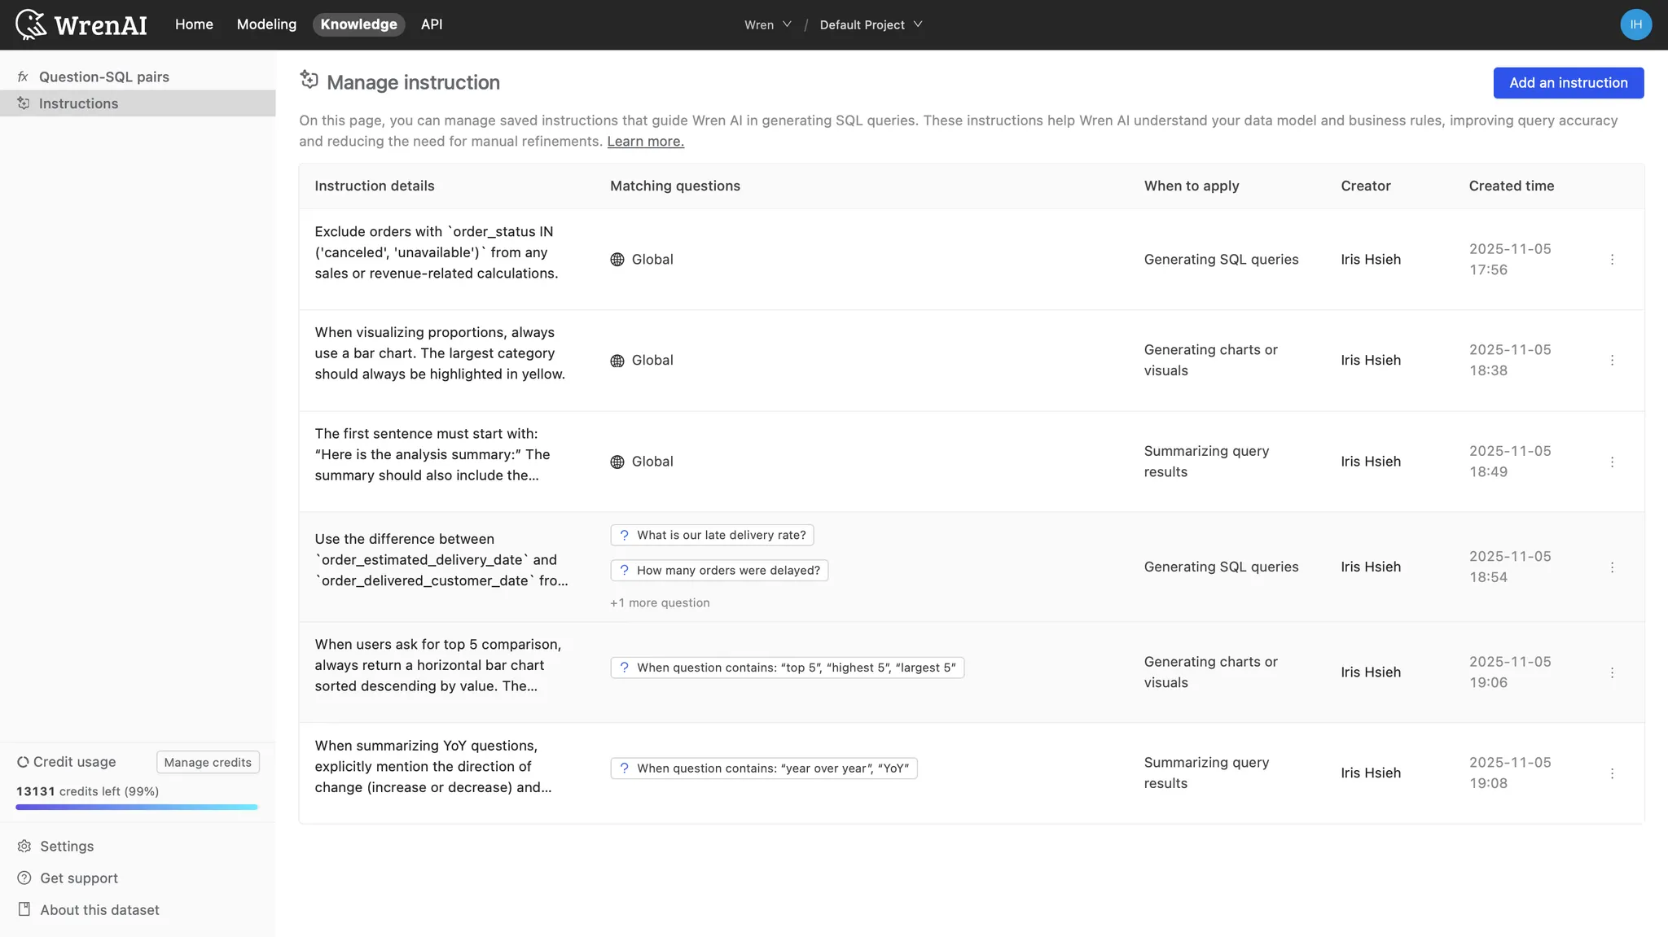Open Question-SQL pairs in sidebar
This screenshot has height=937, width=1668.
(x=104, y=77)
